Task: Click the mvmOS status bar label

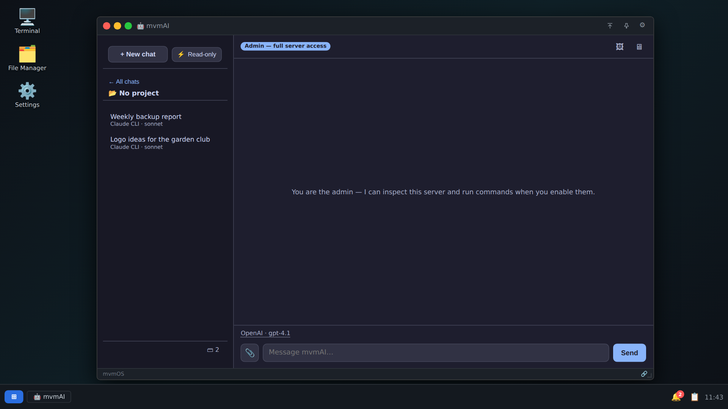Action: pos(113,374)
